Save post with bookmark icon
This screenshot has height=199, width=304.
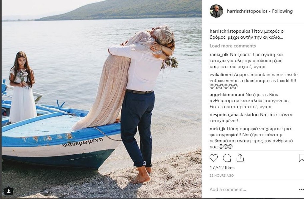(301, 158)
